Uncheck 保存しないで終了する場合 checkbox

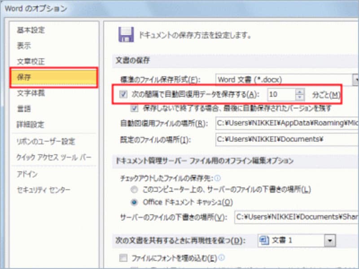pos(134,108)
